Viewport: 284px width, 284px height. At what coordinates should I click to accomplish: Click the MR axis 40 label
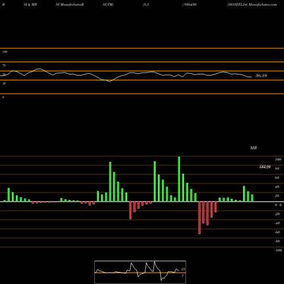click(277, 187)
